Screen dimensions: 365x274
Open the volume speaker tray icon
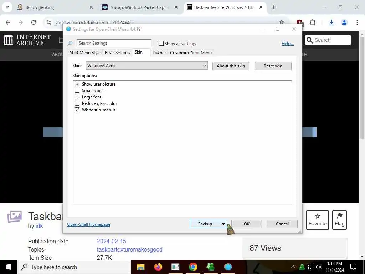[319, 267]
